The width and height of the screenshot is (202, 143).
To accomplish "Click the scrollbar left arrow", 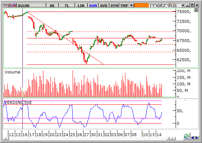I will click(6, 138).
